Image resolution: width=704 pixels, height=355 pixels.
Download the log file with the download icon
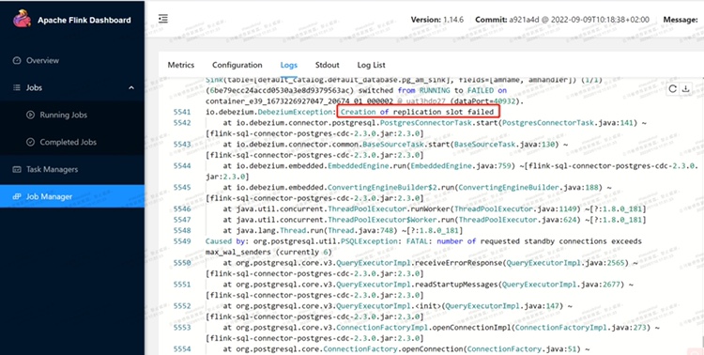point(685,89)
